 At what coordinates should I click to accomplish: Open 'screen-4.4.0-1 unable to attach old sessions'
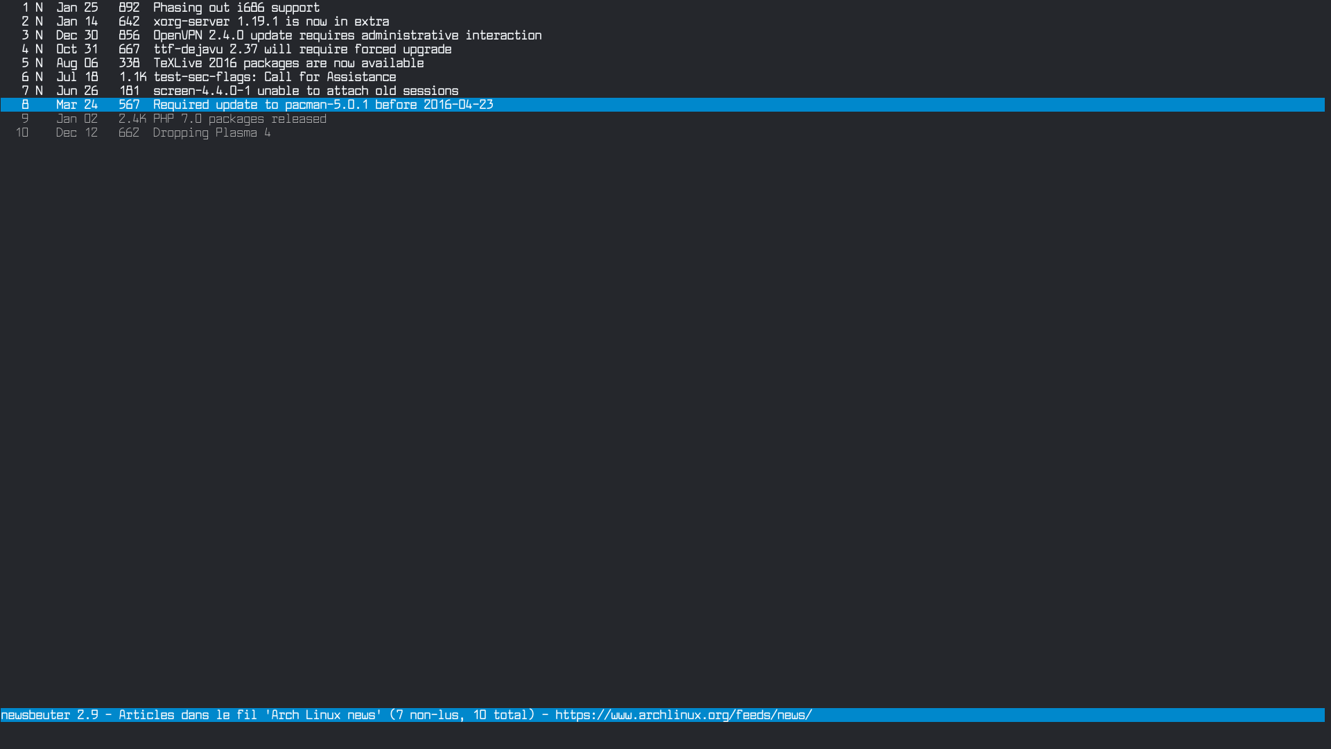click(305, 91)
